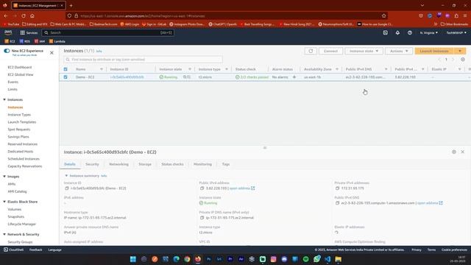The width and height of the screenshot is (471, 265).
Task: Switch to the Tags tab
Action: point(226,164)
